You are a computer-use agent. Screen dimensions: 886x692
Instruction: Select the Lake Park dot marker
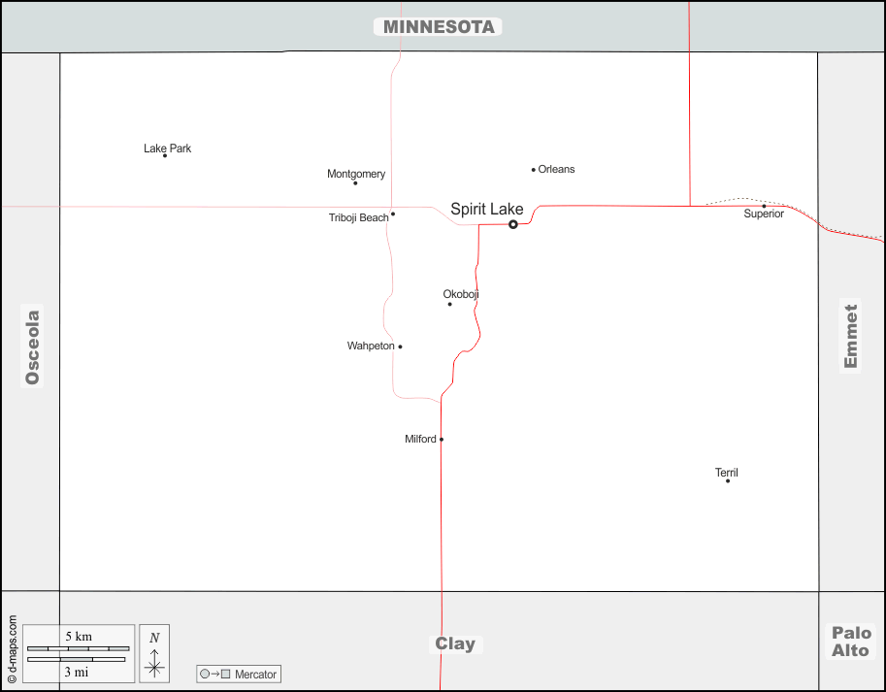165,155
